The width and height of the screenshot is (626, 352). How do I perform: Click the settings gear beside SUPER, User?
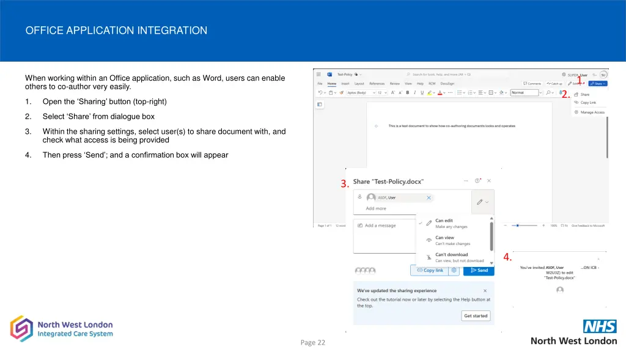[x=564, y=75]
